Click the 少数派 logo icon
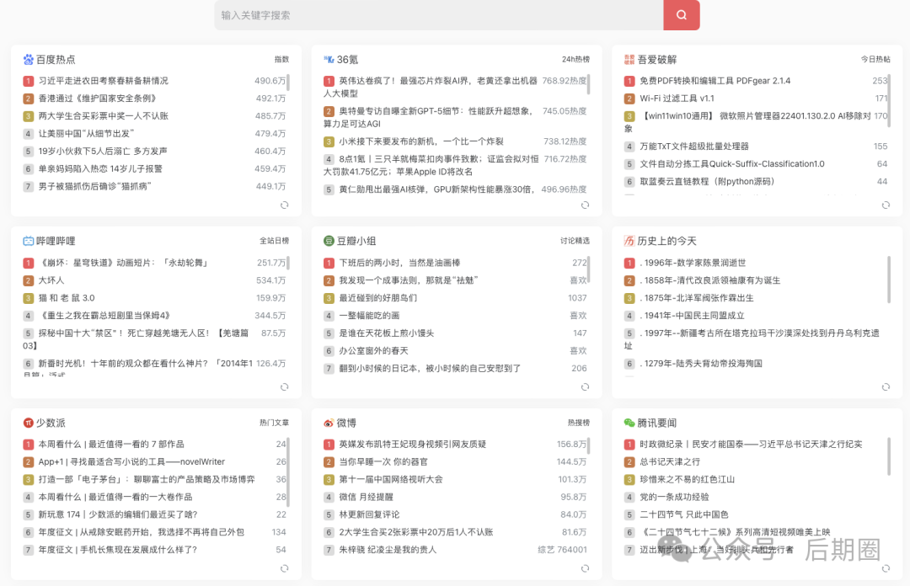910x586 pixels. pyautogui.click(x=28, y=423)
